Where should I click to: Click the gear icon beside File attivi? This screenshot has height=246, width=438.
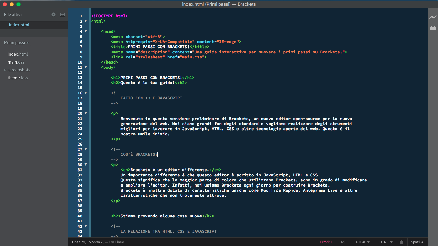53,15
